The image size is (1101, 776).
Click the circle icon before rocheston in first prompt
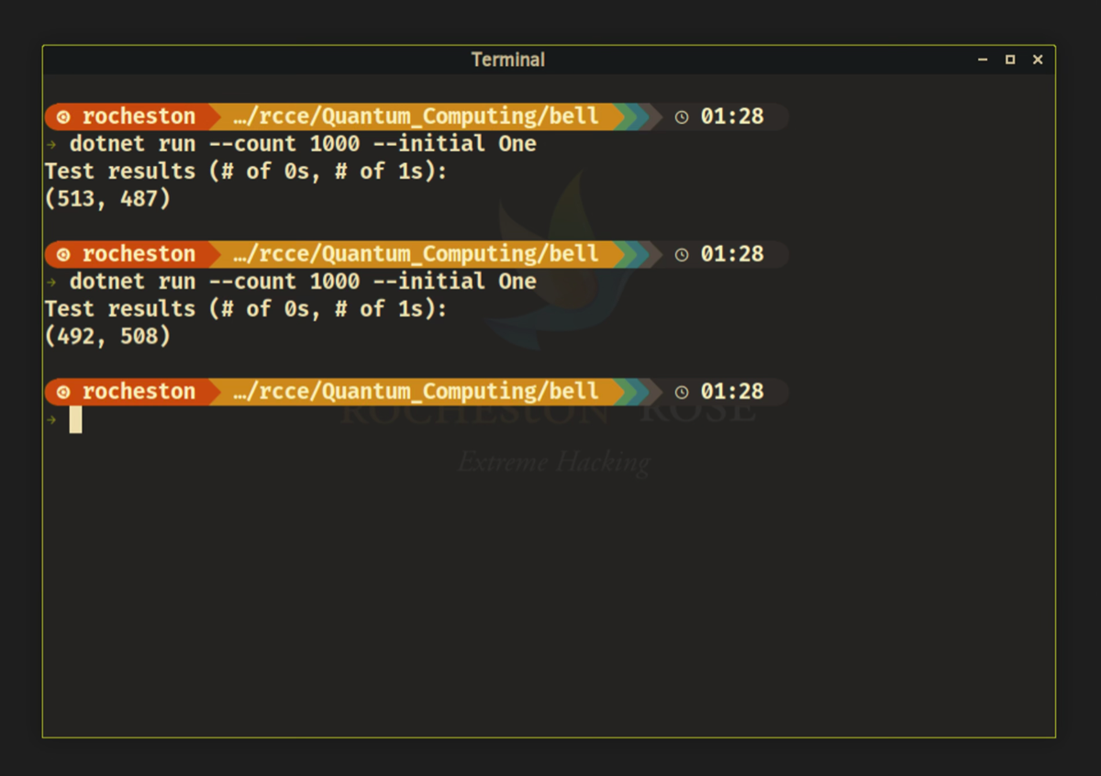[x=63, y=116]
